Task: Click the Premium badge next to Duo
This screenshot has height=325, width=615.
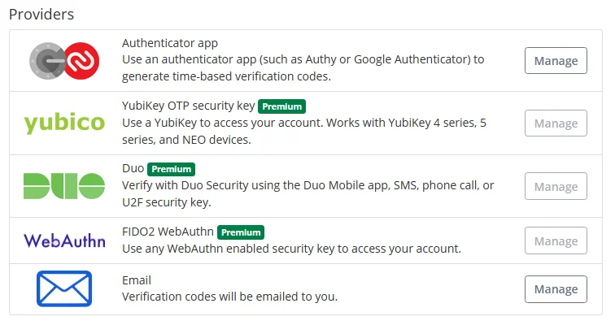Action: (x=171, y=169)
